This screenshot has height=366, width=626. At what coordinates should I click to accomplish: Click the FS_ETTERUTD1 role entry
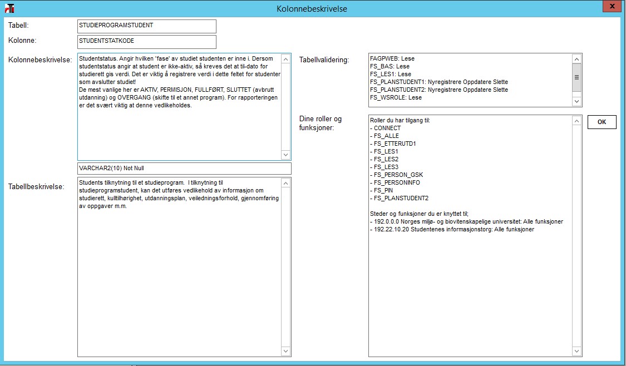[393, 144]
